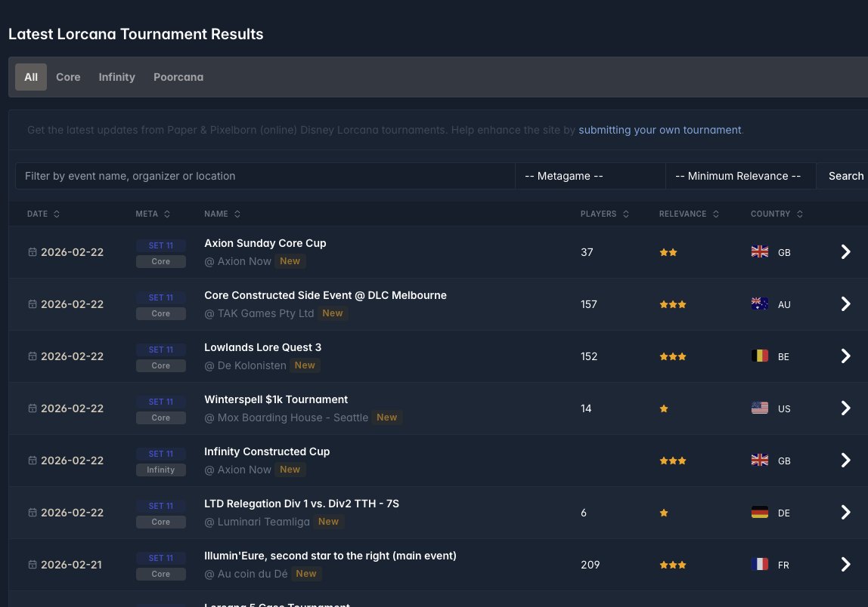Click the single star rating for Winterspell Tournament
This screenshot has width=868, height=607.
[664, 408]
